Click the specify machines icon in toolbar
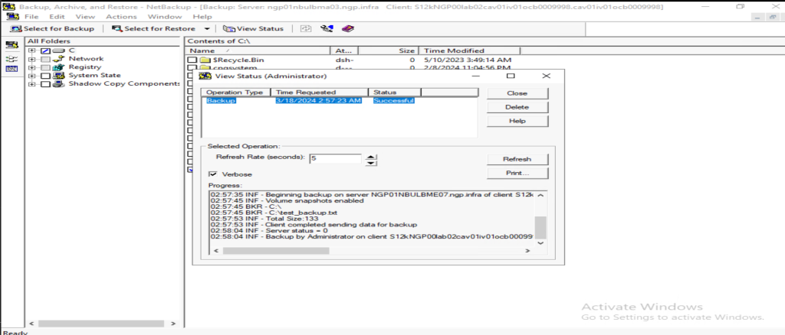785x335 pixels. point(327,28)
